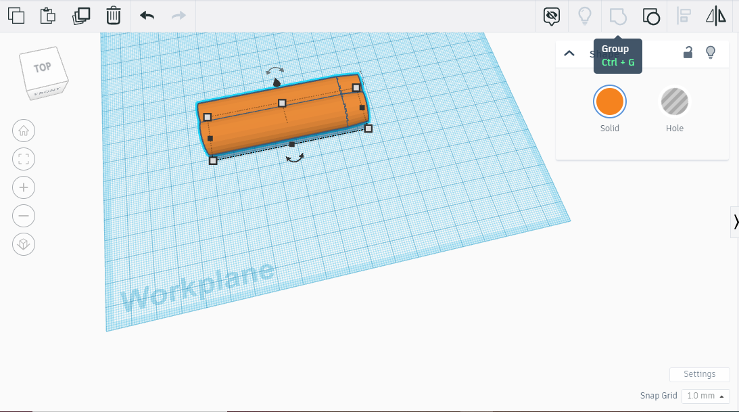Choose the orange Solid color swatch
Image resolution: width=739 pixels, height=412 pixels.
pos(609,101)
